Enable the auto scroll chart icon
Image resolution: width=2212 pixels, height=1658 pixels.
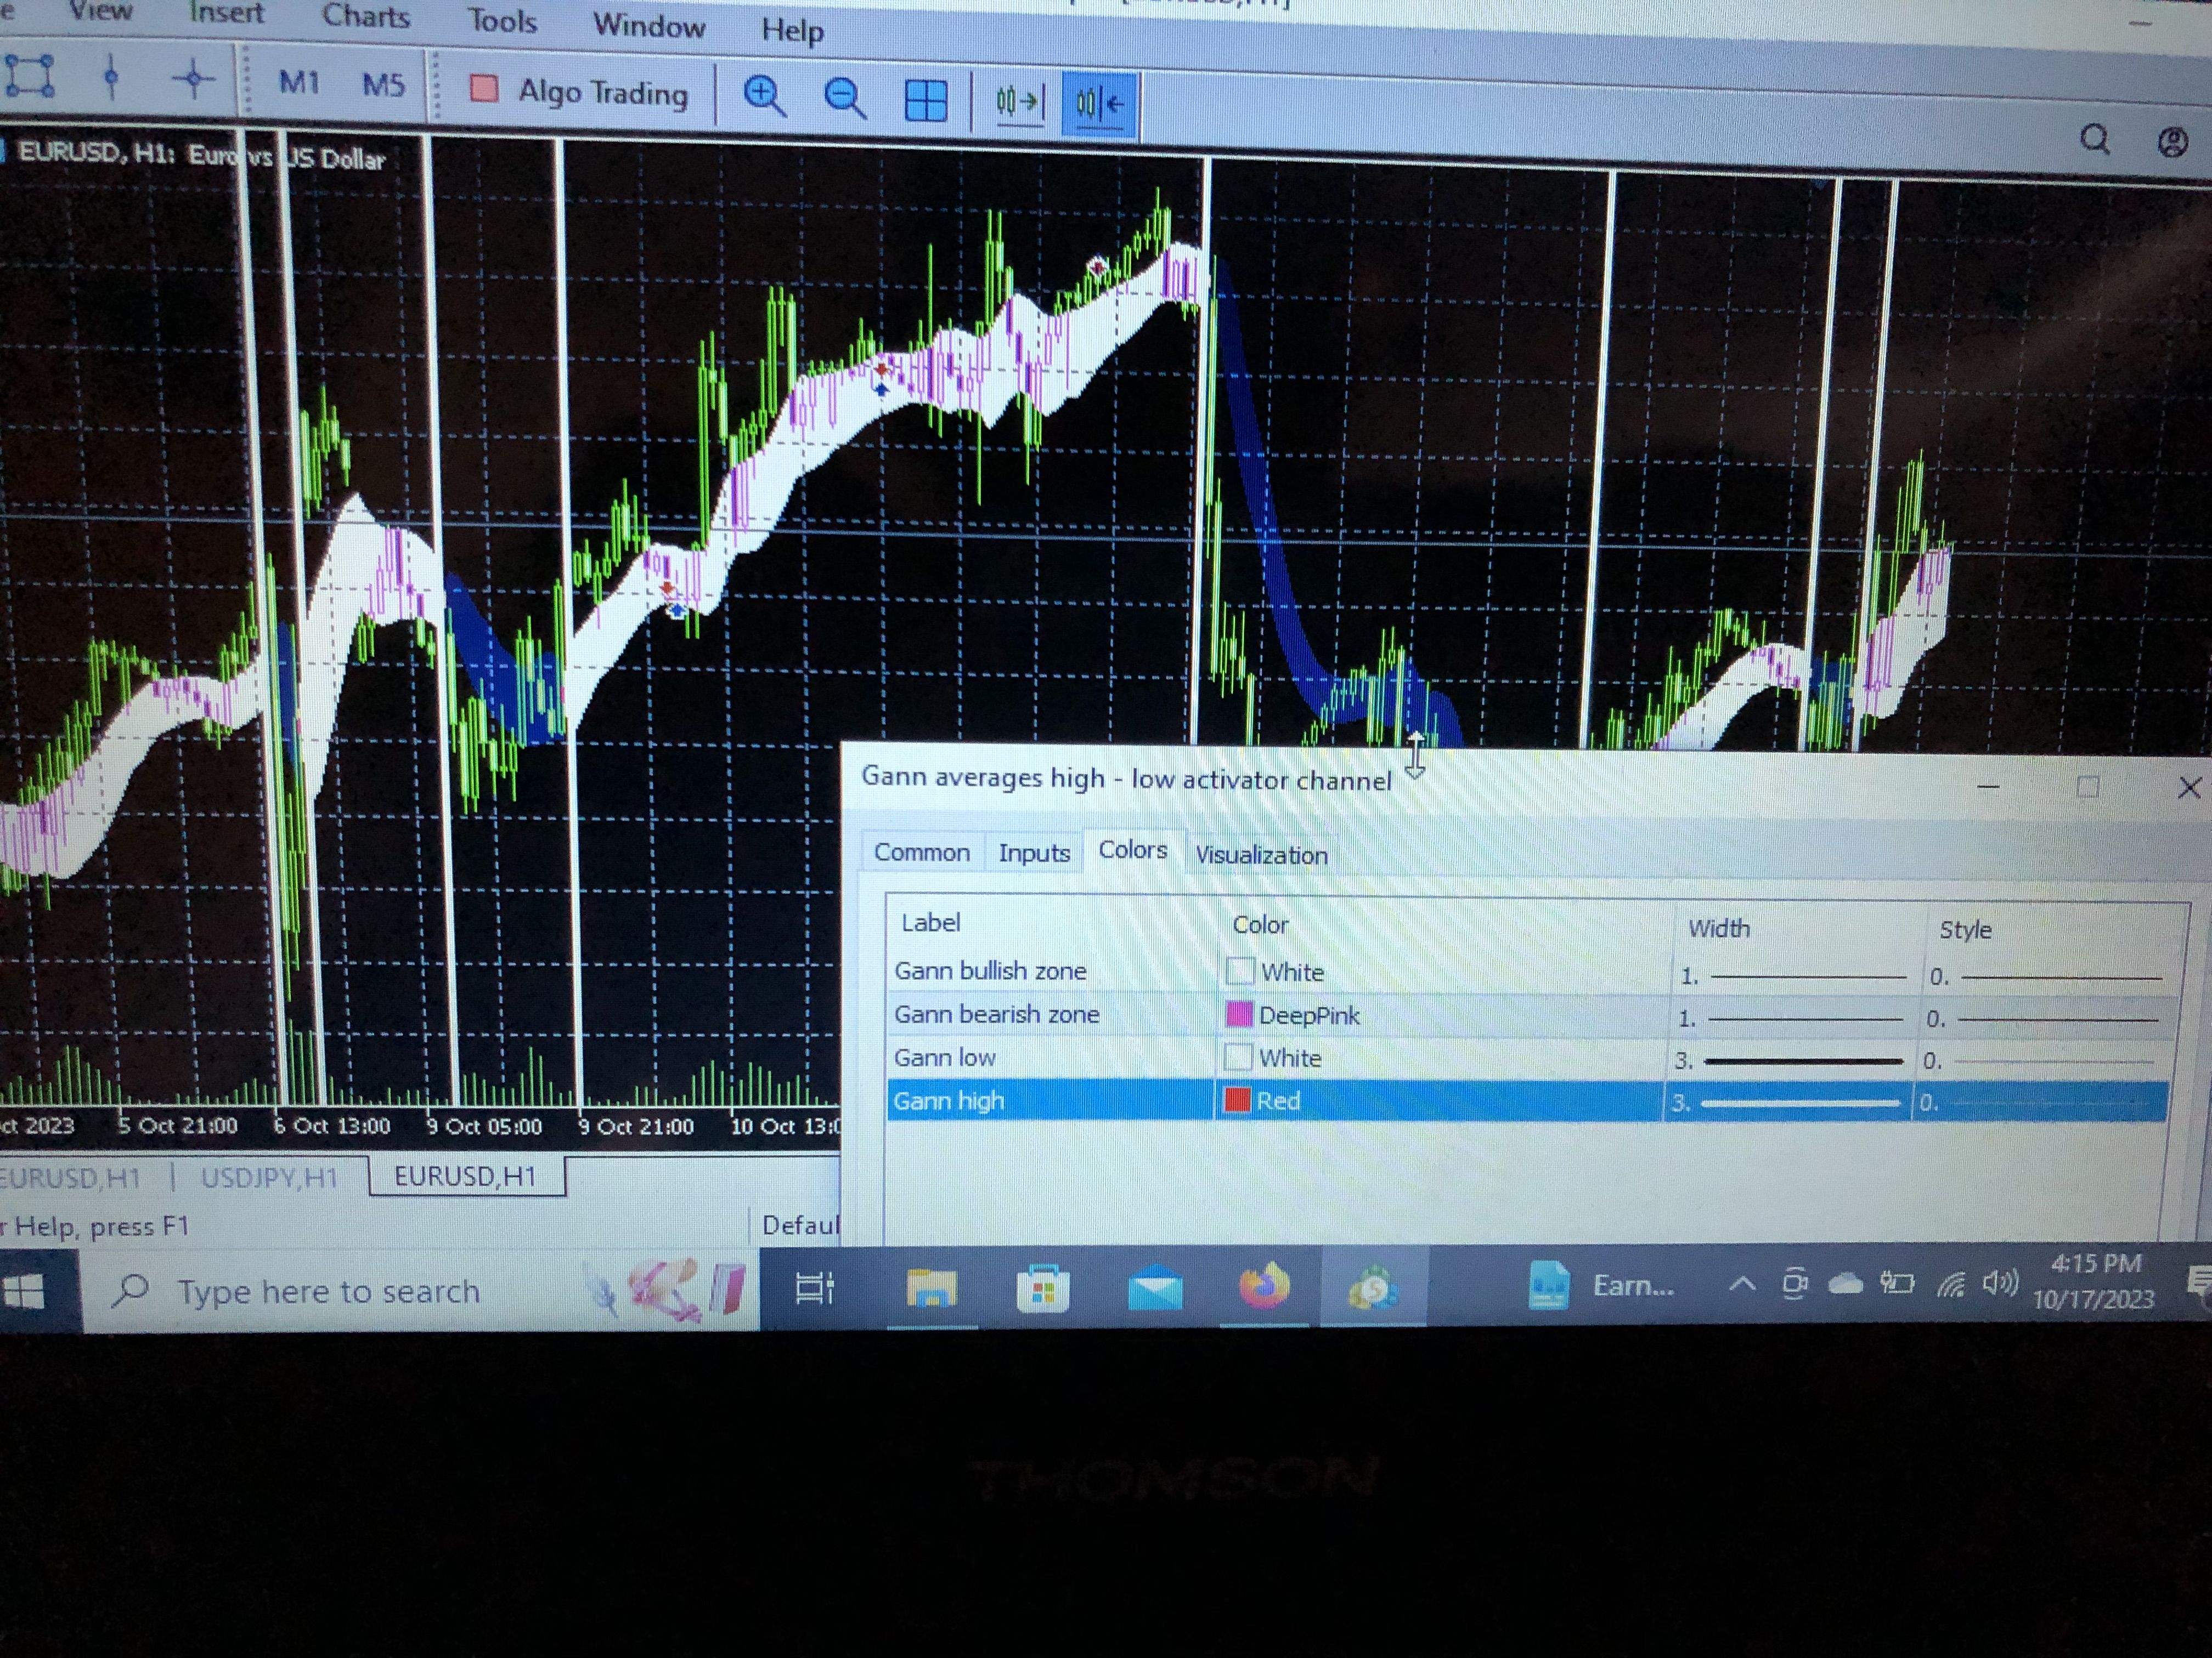point(1018,102)
